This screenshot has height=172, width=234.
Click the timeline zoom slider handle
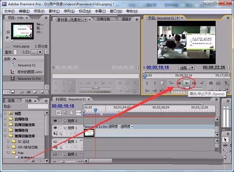(62, 161)
